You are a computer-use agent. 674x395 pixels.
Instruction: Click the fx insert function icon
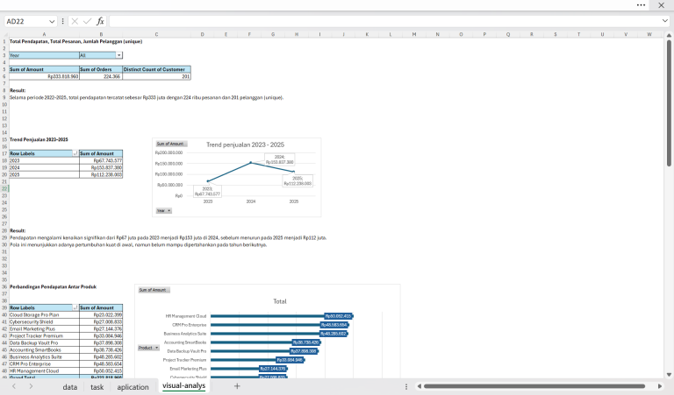coord(100,21)
